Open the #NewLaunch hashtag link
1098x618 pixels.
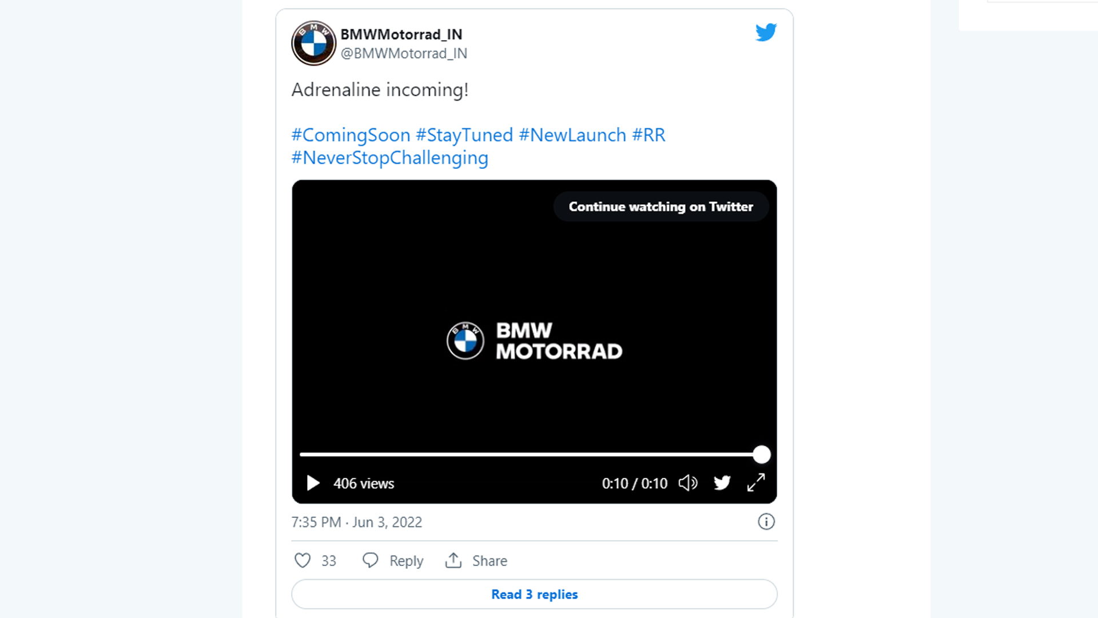(572, 136)
